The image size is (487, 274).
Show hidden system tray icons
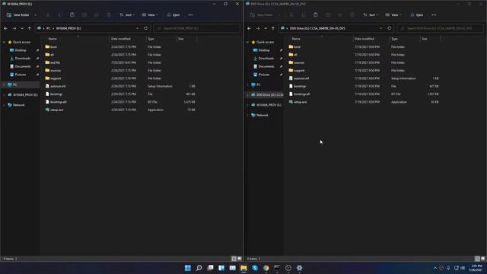tap(434, 268)
